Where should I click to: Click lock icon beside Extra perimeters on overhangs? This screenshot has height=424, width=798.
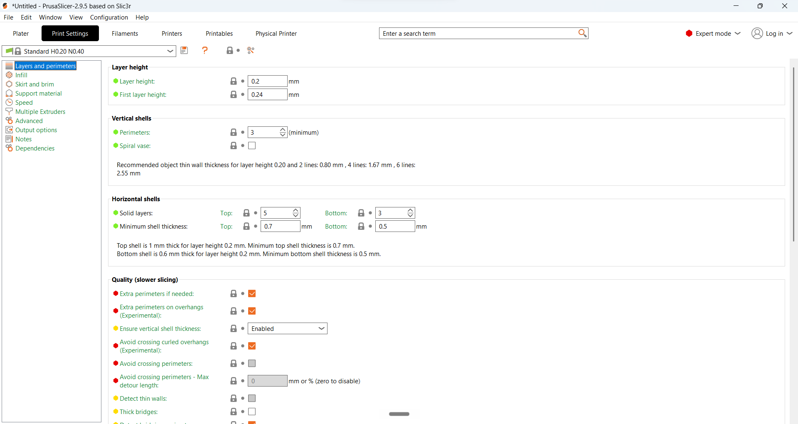(234, 311)
